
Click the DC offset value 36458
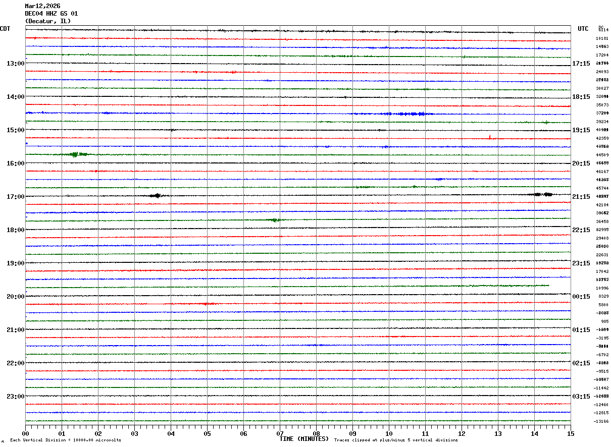pyautogui.click(x=602, y=221)
